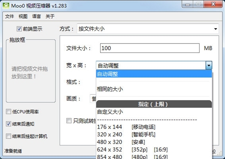Expand the 方式 dropdown showing 按文件大小
This screenshot has height=159, width=225.
pos(148,28)
